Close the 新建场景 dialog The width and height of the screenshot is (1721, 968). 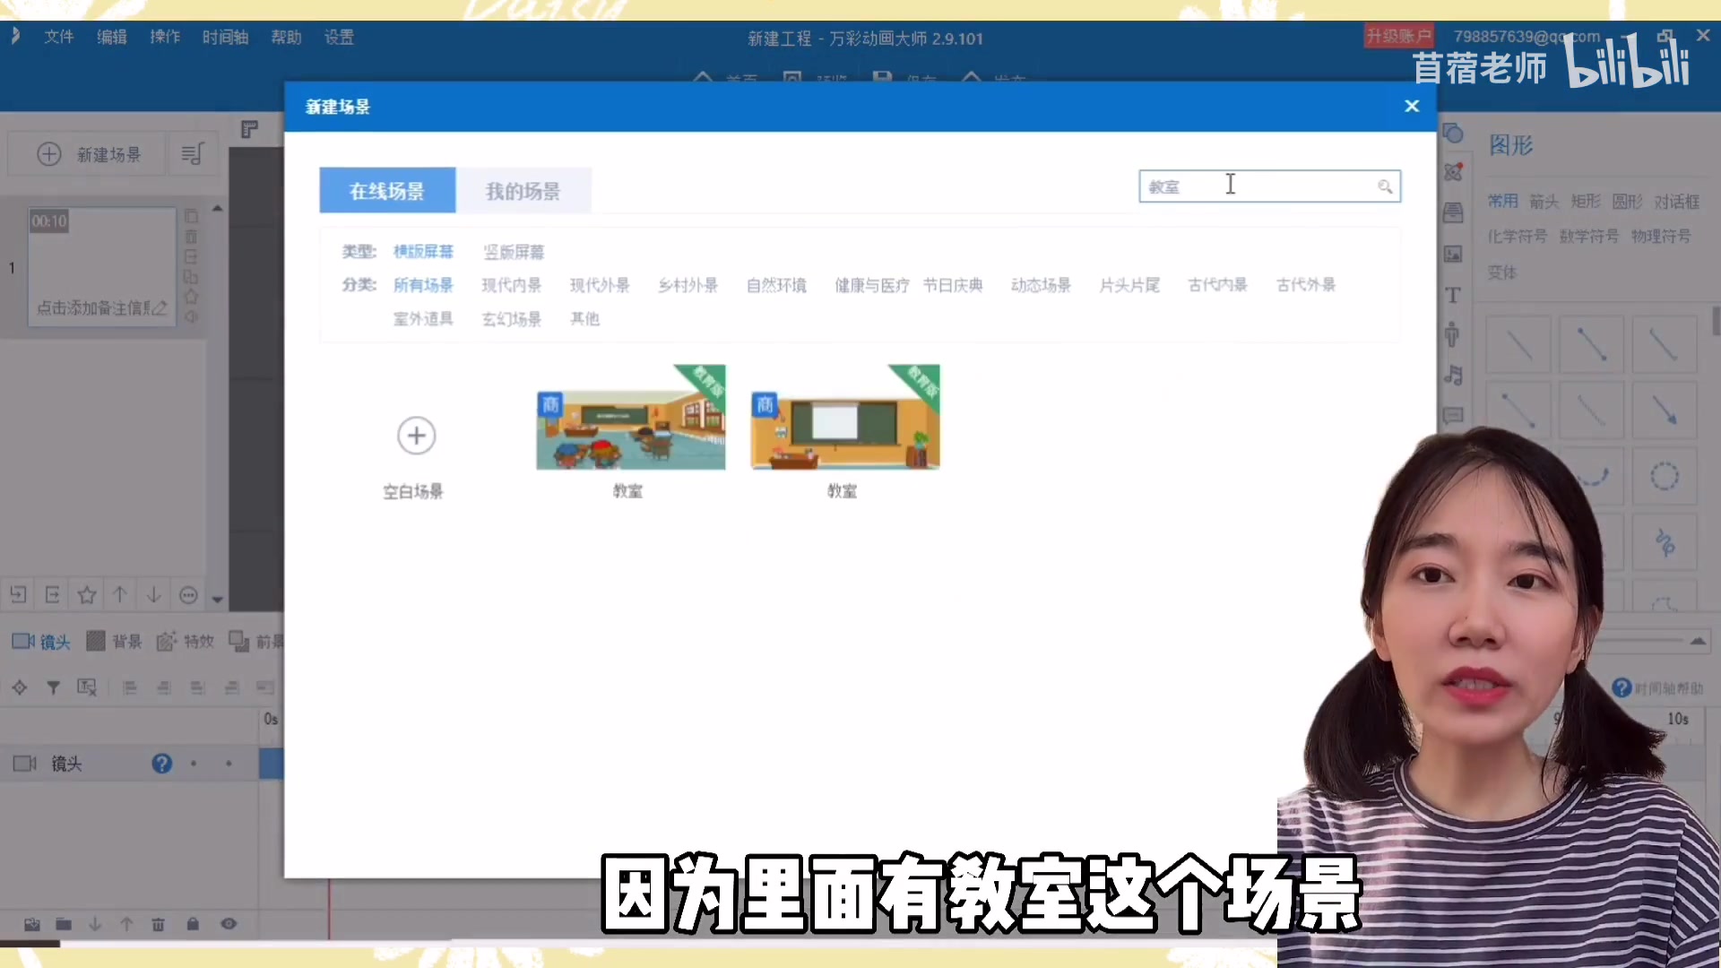1412,106
